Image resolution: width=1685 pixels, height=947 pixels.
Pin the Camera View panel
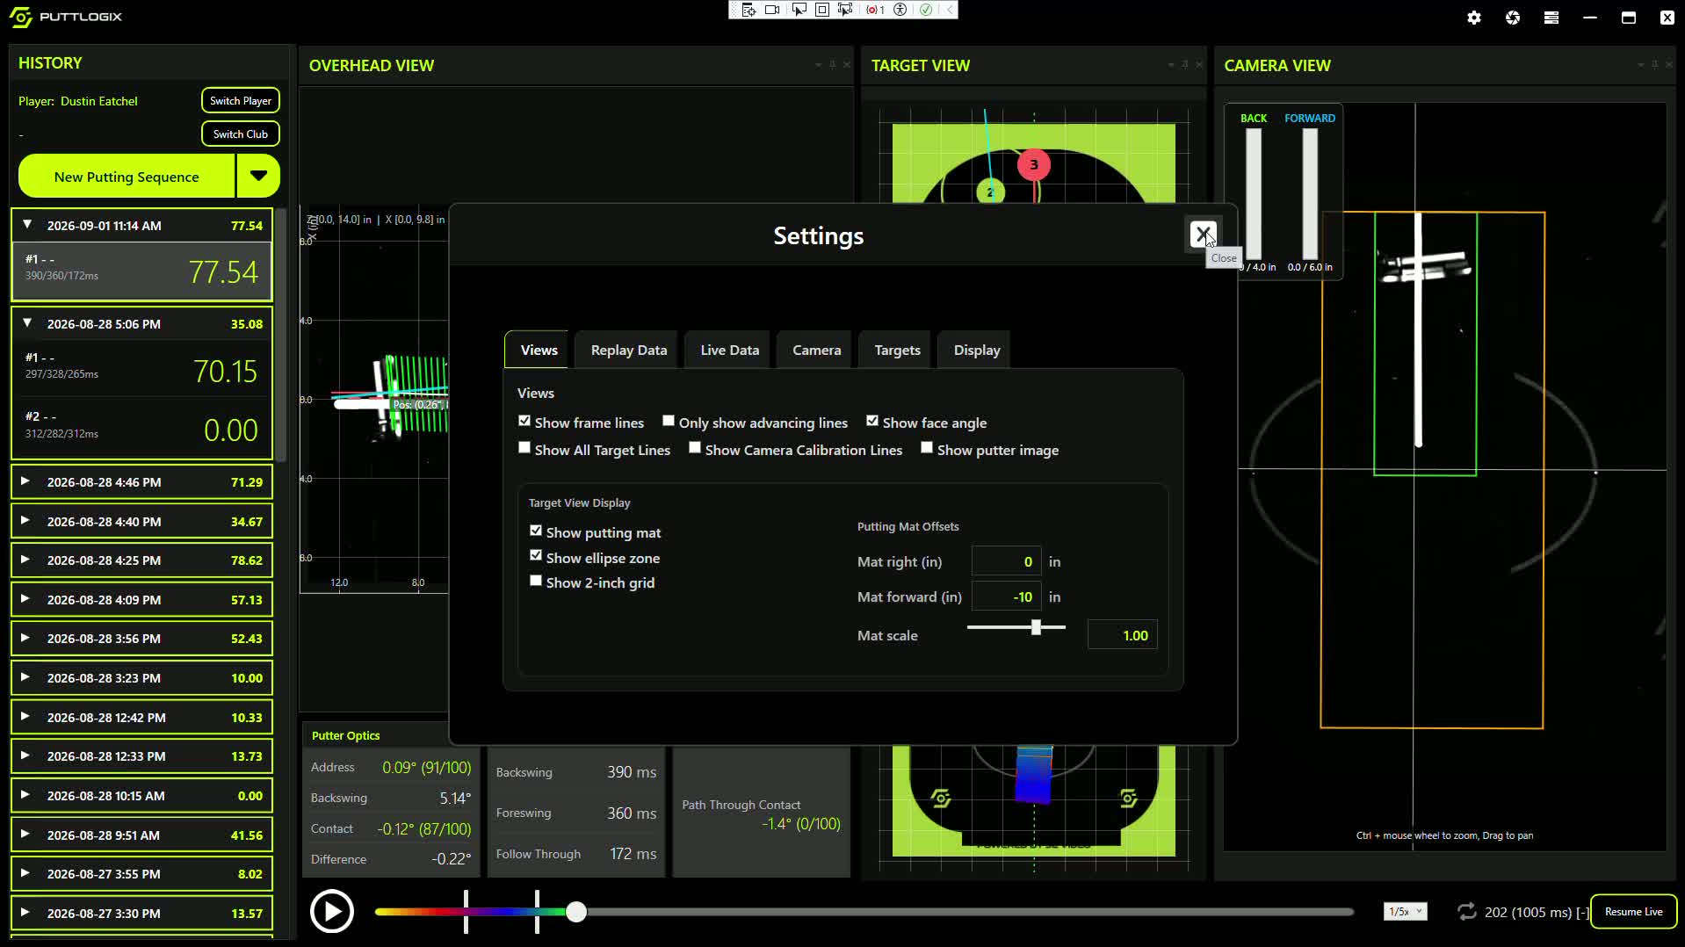1654,64
